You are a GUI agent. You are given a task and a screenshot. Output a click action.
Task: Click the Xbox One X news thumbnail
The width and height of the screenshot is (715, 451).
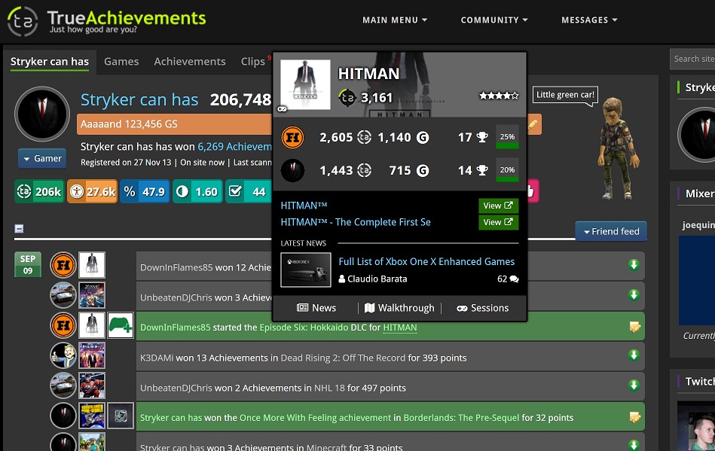pos(306,270)
